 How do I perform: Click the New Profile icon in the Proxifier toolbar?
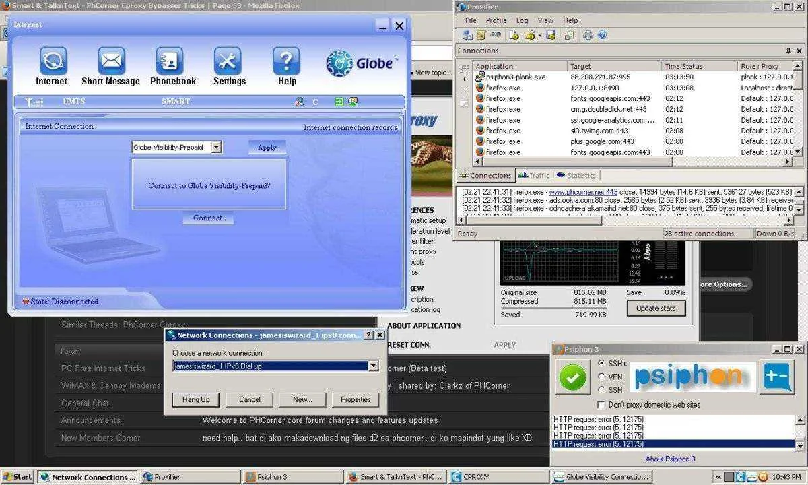(x=514, y=35)
